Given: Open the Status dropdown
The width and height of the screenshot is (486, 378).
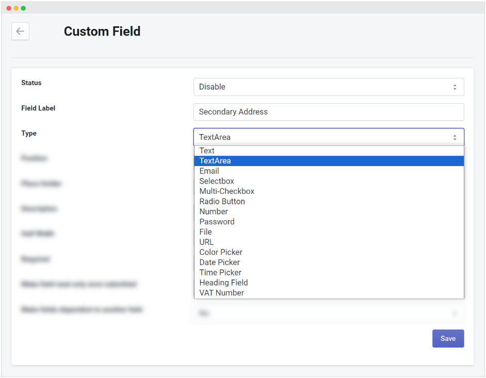Looking at the screenshot, I should tap(329, 87).
